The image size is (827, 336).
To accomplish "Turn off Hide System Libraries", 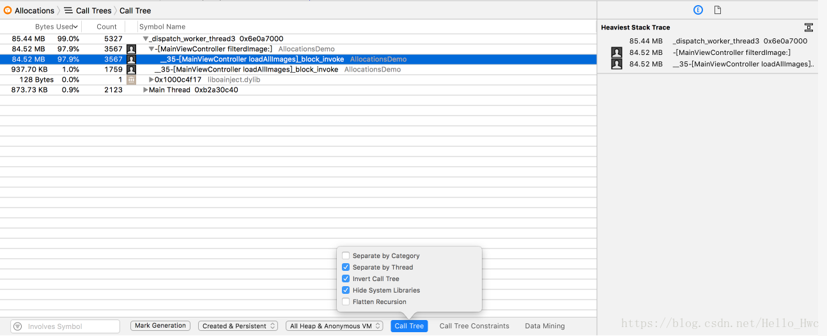I will pos(346,290).
